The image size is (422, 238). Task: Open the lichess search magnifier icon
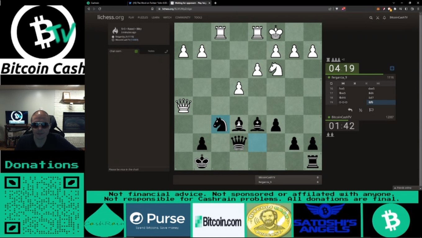click(x=371, y=18)
